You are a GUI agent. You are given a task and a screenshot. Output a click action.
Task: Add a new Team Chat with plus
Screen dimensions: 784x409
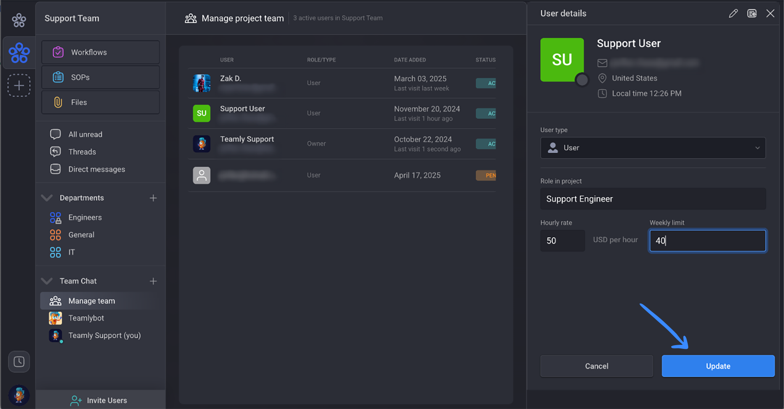[153, 281]
